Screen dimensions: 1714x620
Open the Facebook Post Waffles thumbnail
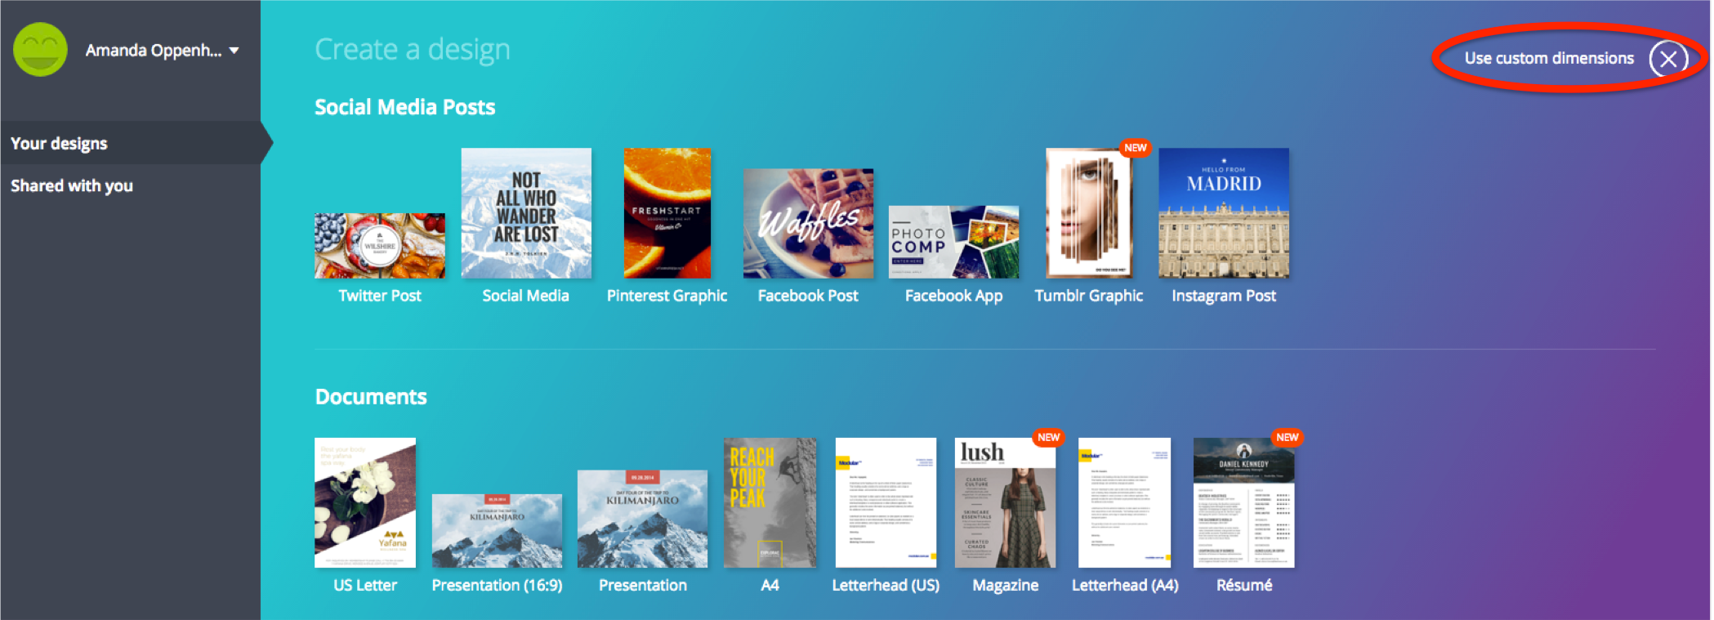tap(808, 223)
